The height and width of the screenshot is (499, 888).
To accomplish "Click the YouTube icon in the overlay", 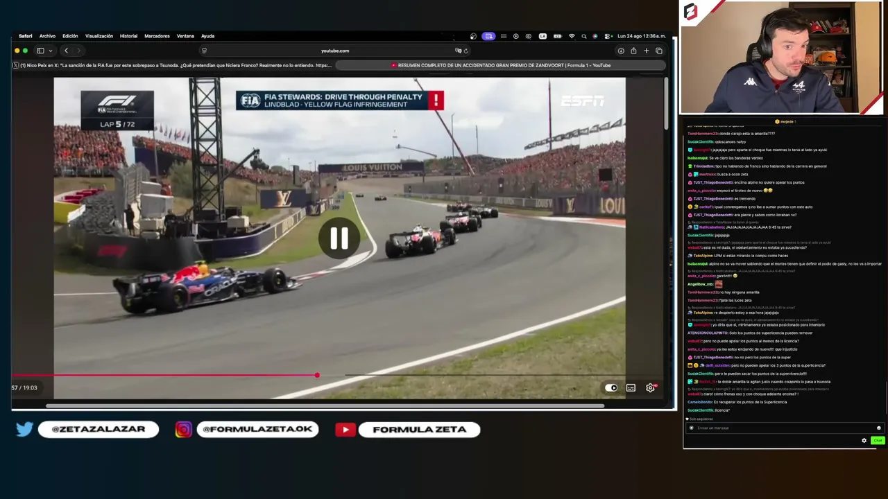I will point(345,430).
